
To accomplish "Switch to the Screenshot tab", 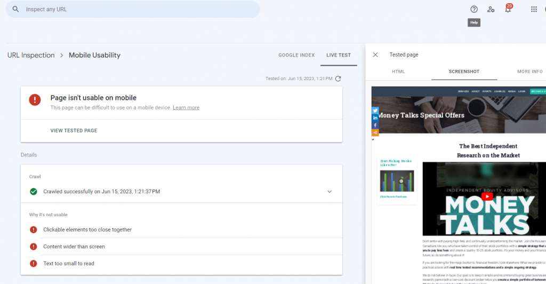I will (464, 72).
